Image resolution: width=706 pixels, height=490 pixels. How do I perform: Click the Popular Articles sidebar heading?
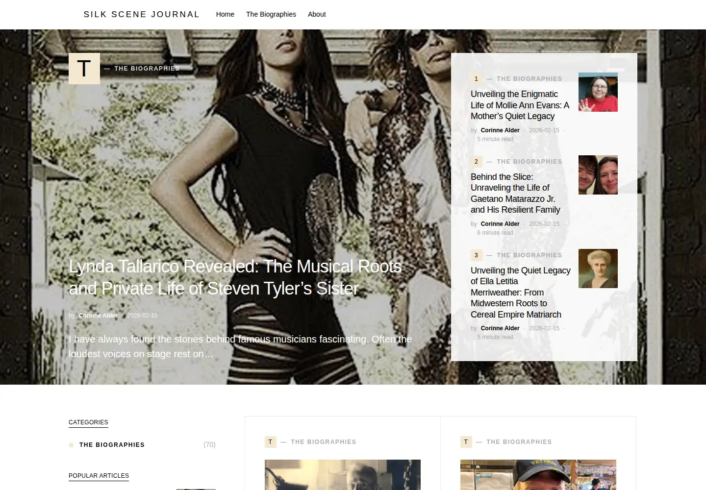[x=99, y=476]
